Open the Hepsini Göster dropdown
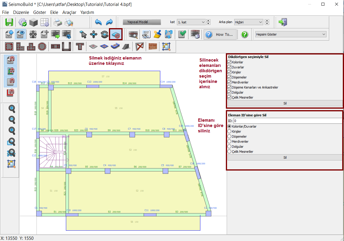The width and height of the screenshot is (344, 241). [290, 34]
